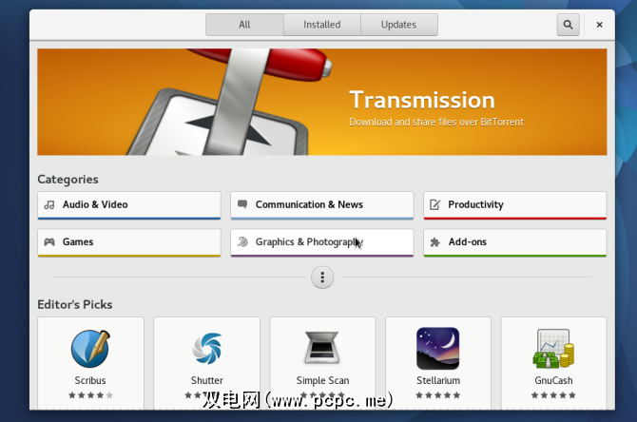This screenshot has height=422, width=637.
Task: Open Communication & News category
Action: click(321, 205)
